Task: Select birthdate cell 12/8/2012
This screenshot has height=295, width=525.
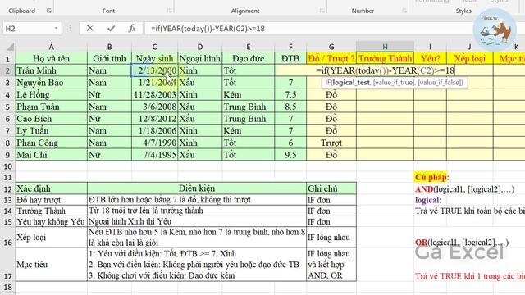Action: point(154,119)
